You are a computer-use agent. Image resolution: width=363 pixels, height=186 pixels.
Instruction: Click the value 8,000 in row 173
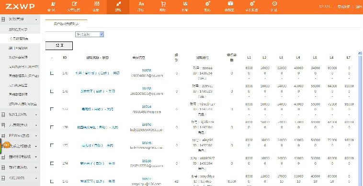[232, 181]
